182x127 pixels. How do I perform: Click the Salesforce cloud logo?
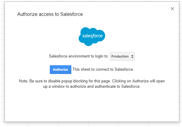point(92,37)
